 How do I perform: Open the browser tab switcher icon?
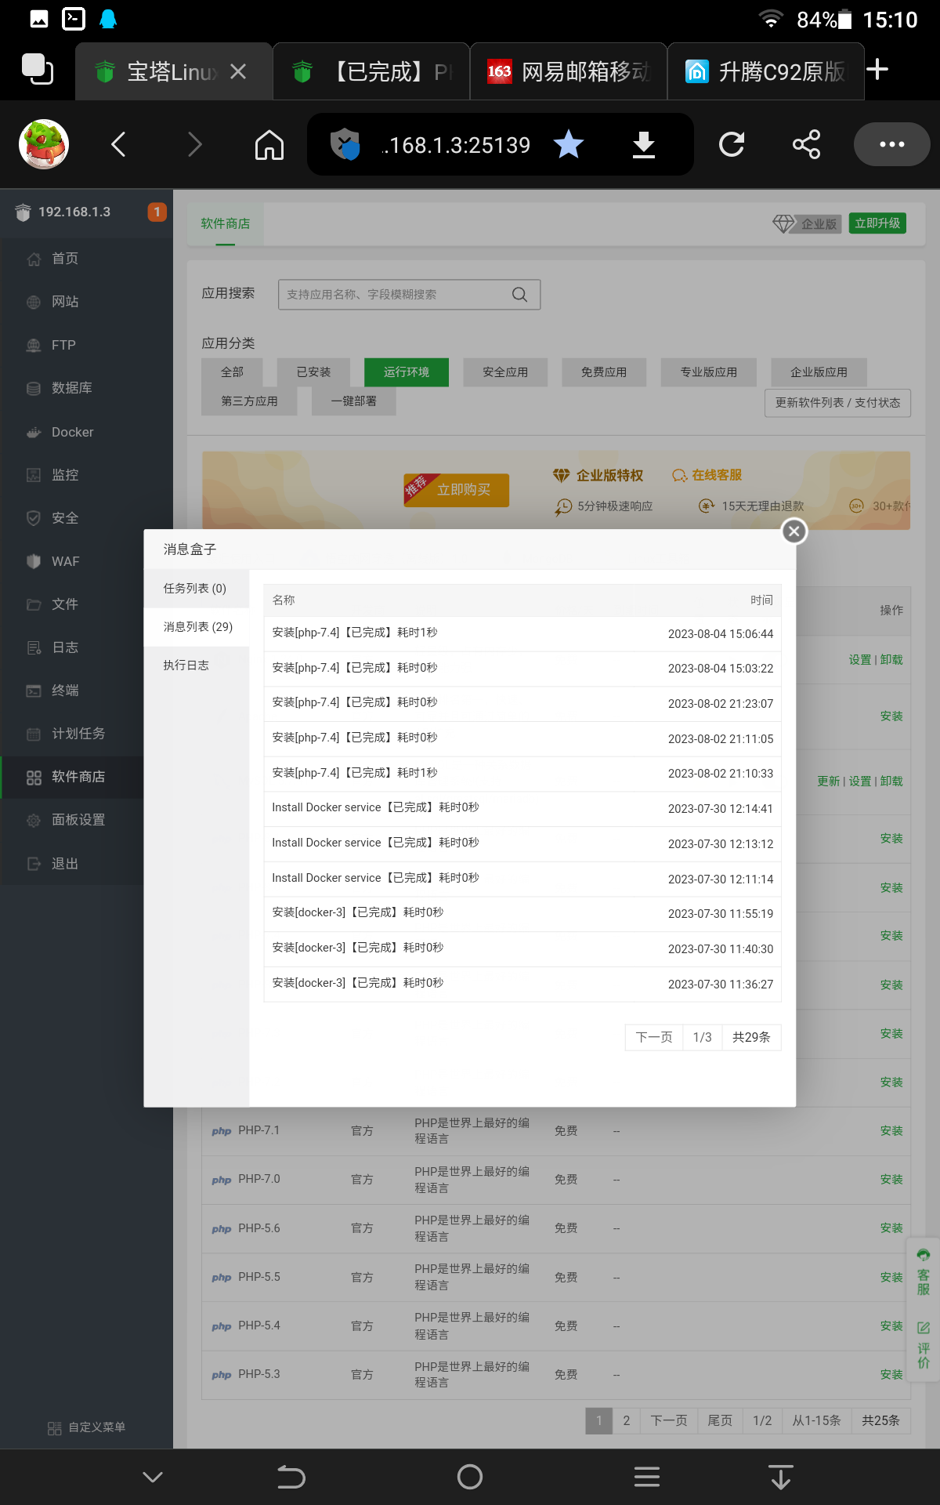pos(37,69)
